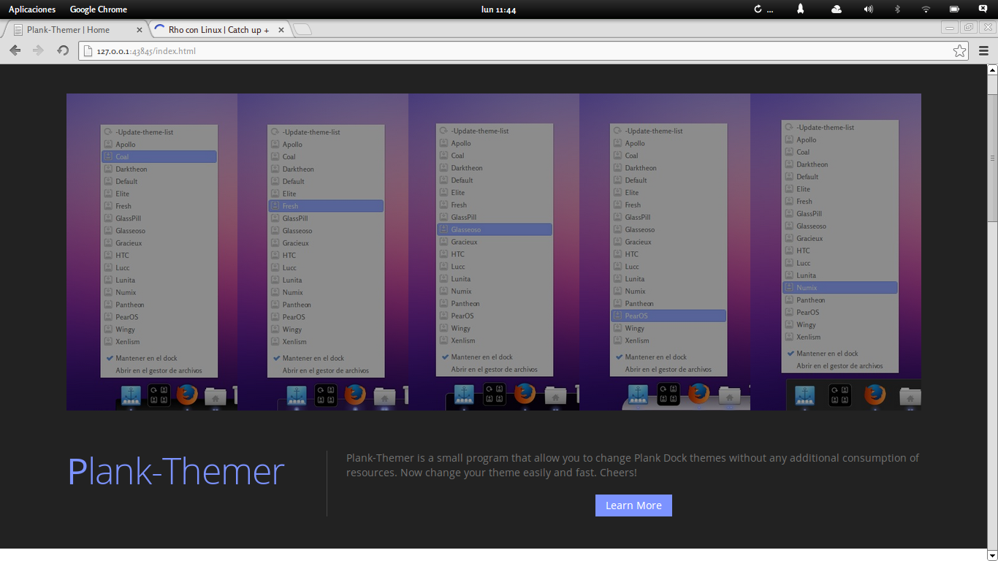Open the Google Chrome app menu
Image resolution: width=998 pixels, height=561 pixels.
tap(99, 9)
